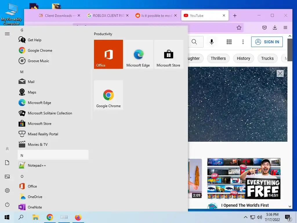
Task: Click the SIGN IN button
Action: (x=267, y=42)
